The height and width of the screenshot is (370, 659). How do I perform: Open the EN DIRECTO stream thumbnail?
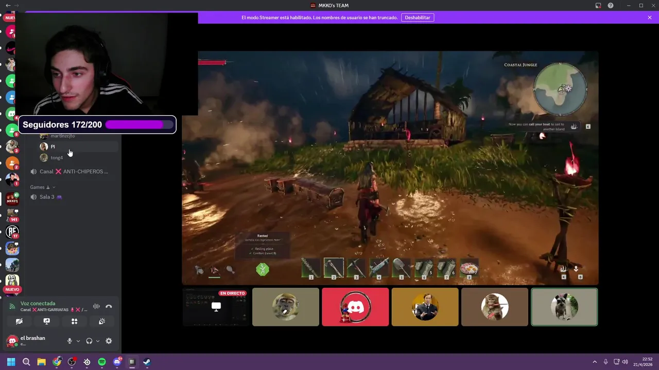click(216, 307)
